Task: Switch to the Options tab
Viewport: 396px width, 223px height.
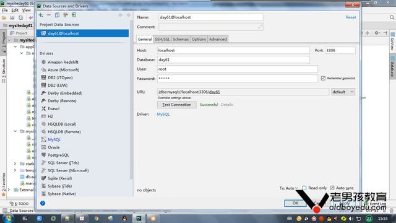Action: pyautogui.click(x=199, y=39)
